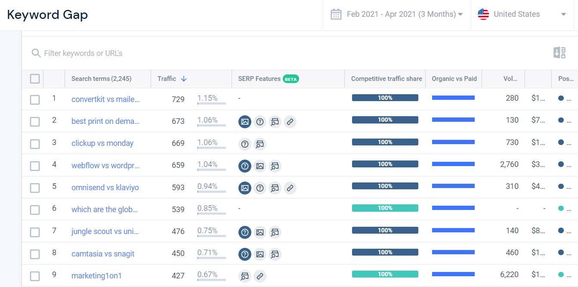Viewport: 578px width, 287px height.
Task: Open the "best print on dema…" keyword link
Action: 105,121
